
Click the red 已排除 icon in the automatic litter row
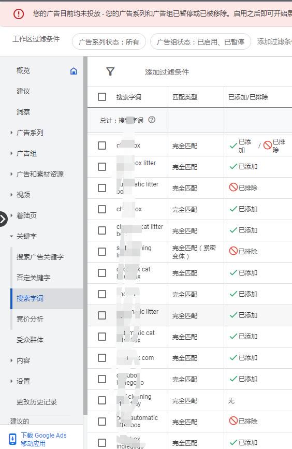coord(233,187)
